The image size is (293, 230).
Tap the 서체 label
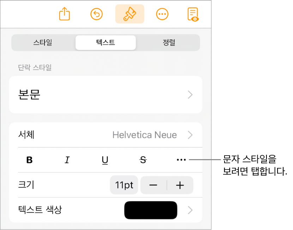click(x=26, y=135)
